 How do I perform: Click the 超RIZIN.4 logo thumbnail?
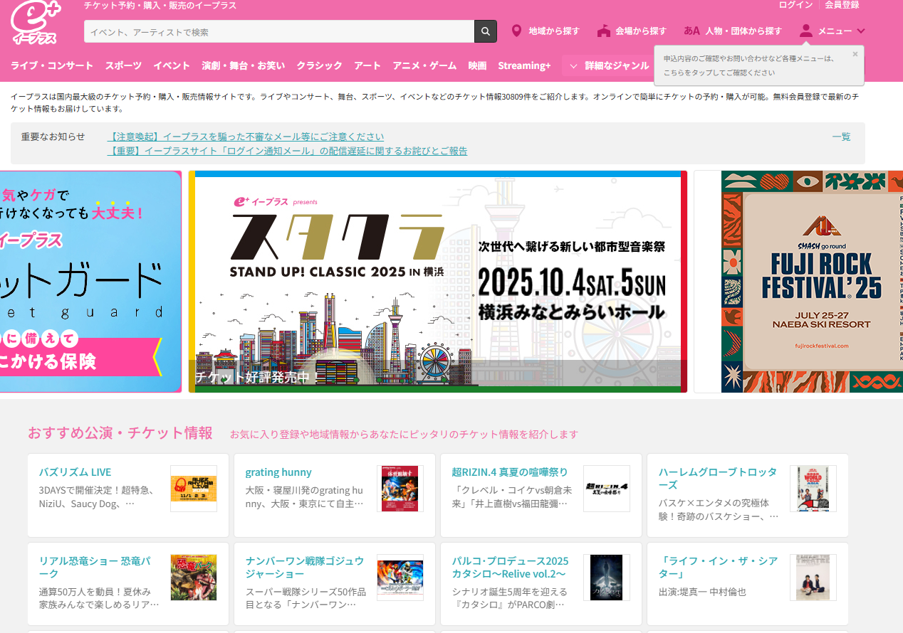607,489
